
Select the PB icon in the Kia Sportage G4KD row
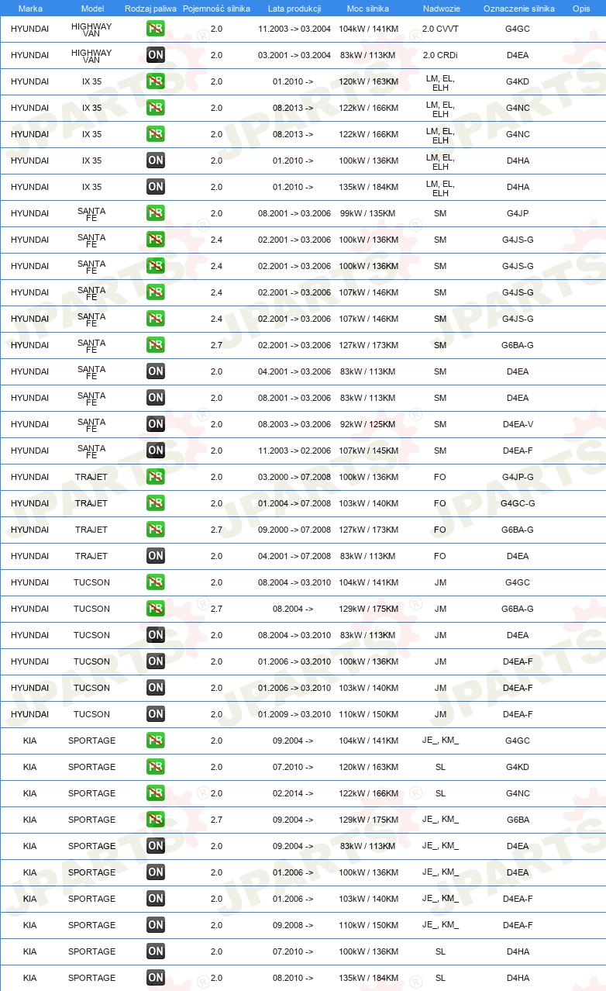coord(156,767)
